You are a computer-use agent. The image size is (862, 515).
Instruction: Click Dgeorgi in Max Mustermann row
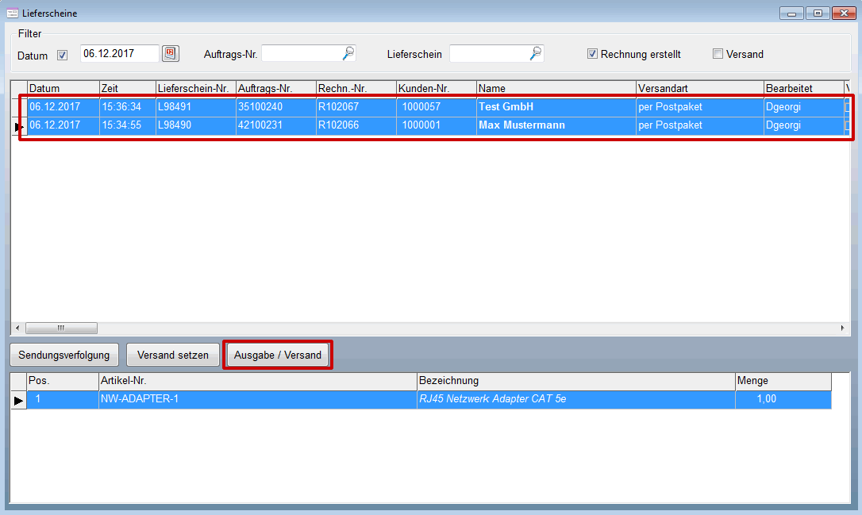804,125
